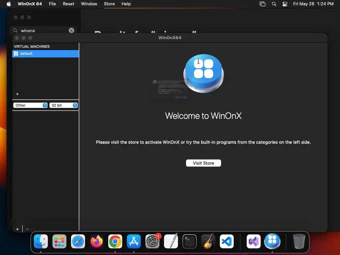This screenshot has width=340, height=255.
Task: Click the plus button at sidebar bottom
Action: 17,229
